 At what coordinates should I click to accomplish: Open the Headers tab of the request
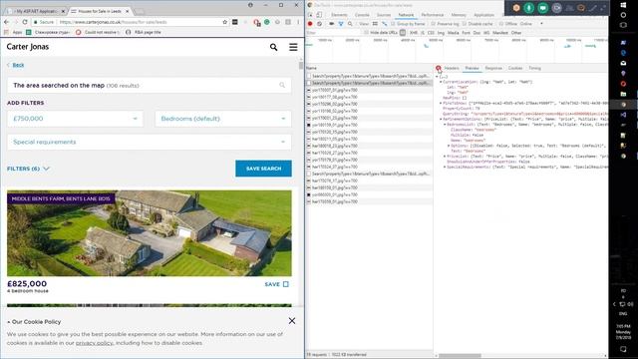point(452,68)
